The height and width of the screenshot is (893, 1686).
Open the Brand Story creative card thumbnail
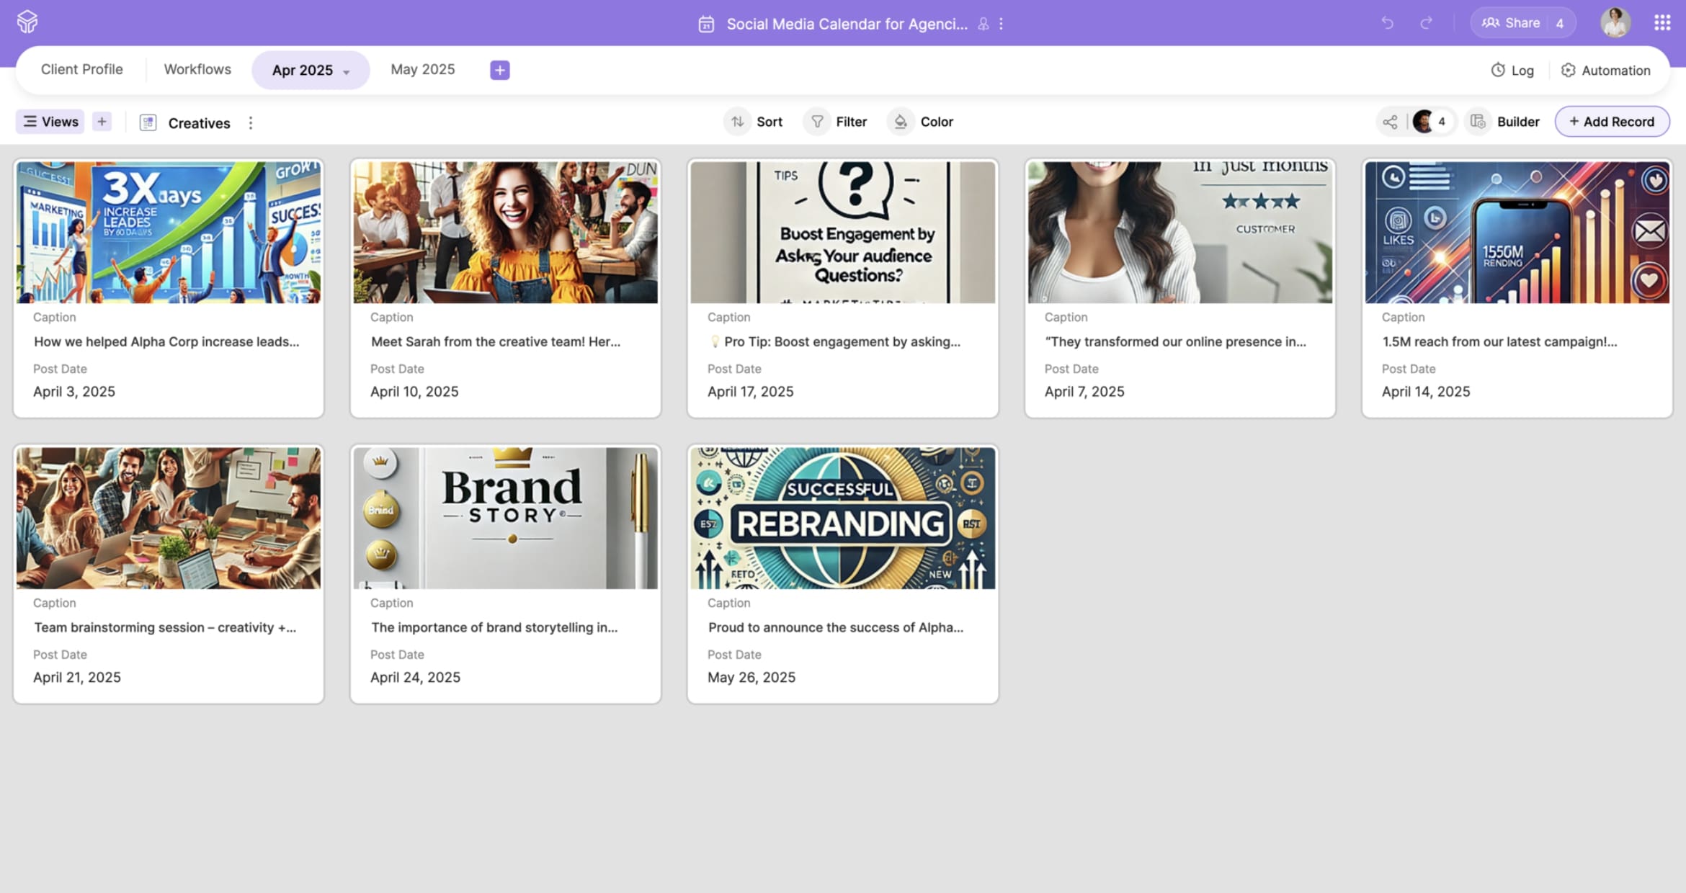[x=505, y=518]
